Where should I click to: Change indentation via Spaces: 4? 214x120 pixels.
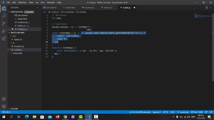(x=156, y=112)
